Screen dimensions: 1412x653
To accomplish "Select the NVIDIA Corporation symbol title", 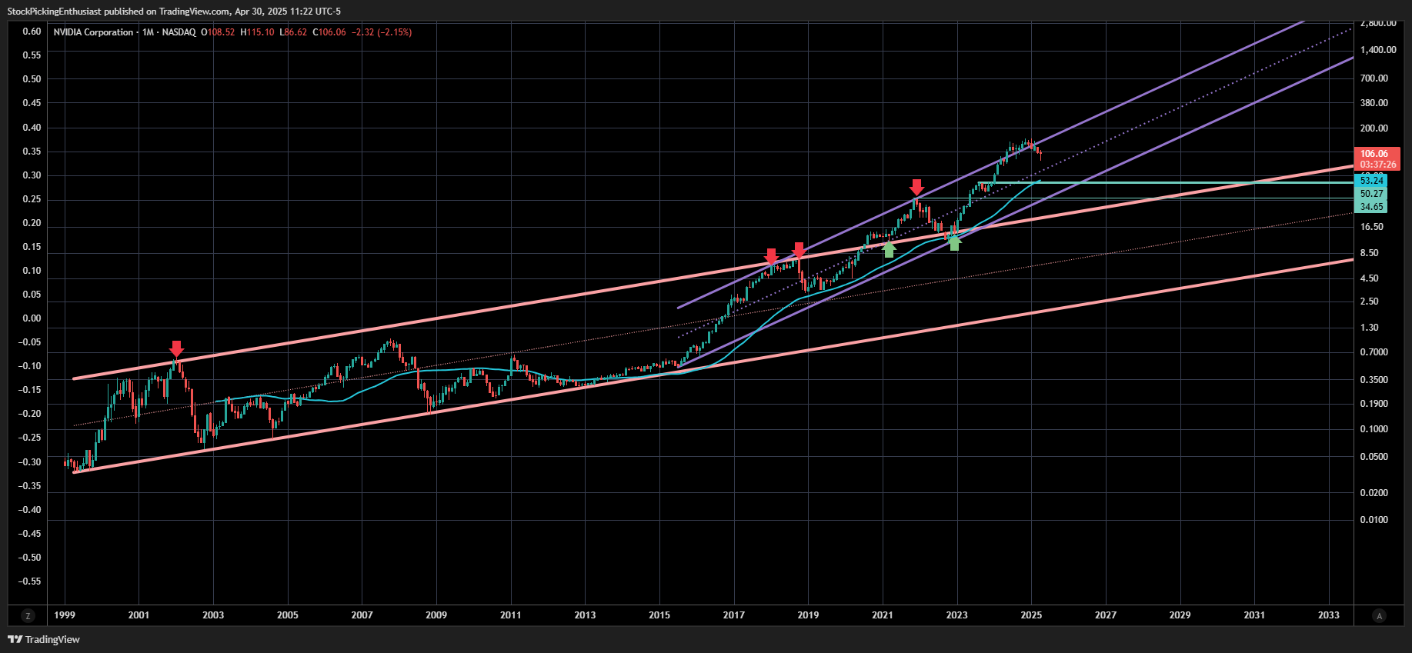I will [93, 32].
